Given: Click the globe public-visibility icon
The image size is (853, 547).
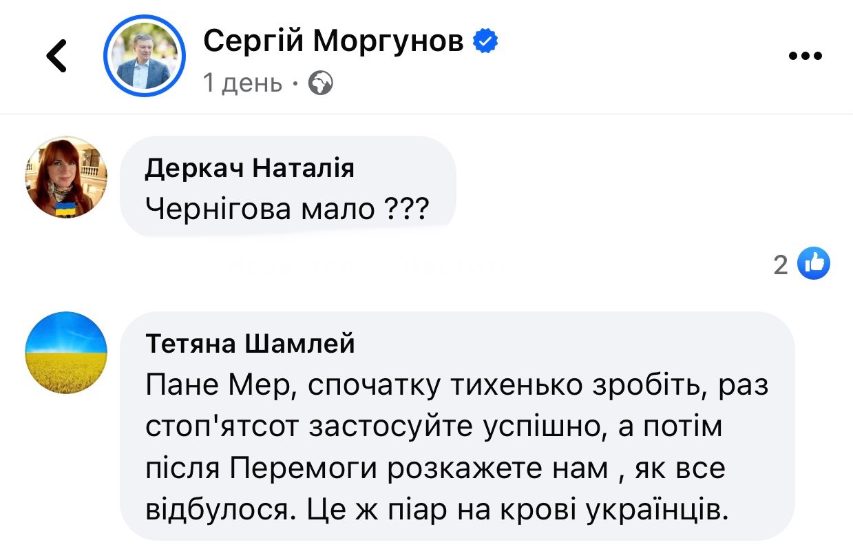Looking at the screenshot, I should point(322,84).
